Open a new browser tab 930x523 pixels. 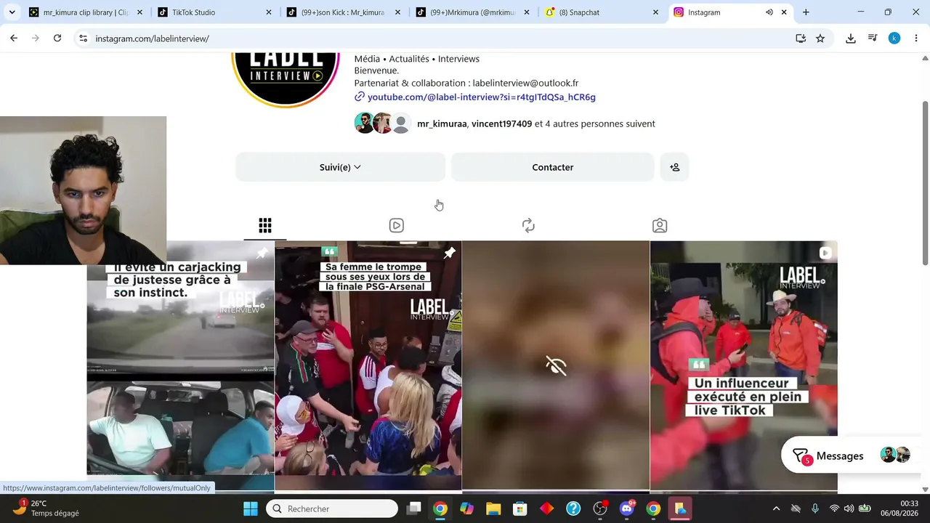click(x=806, y=12)
